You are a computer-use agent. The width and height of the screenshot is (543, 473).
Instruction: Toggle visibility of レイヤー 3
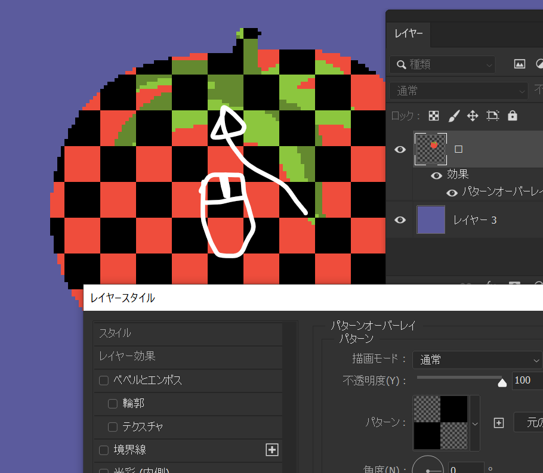click(x=400, y=220)
